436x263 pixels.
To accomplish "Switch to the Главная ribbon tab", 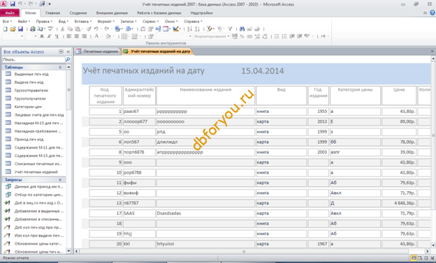I will [x=52, y=13].
